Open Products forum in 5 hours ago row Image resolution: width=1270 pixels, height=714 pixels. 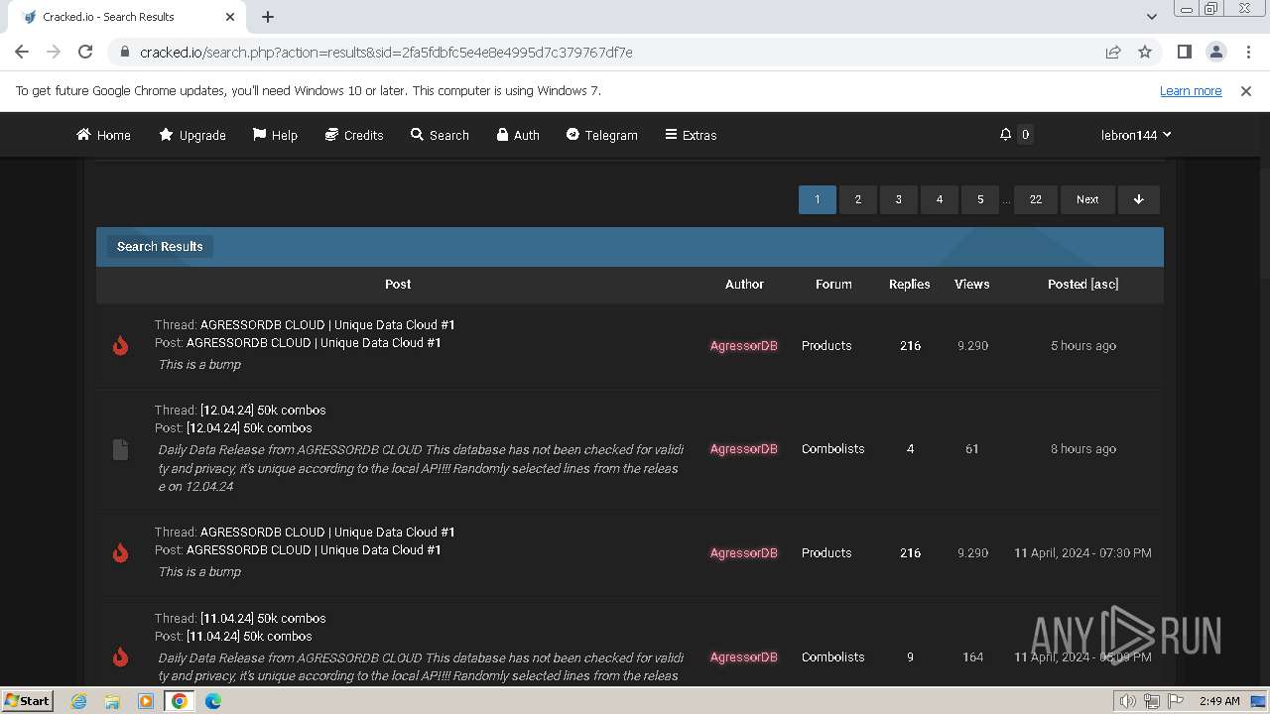[x=826, y=345]
